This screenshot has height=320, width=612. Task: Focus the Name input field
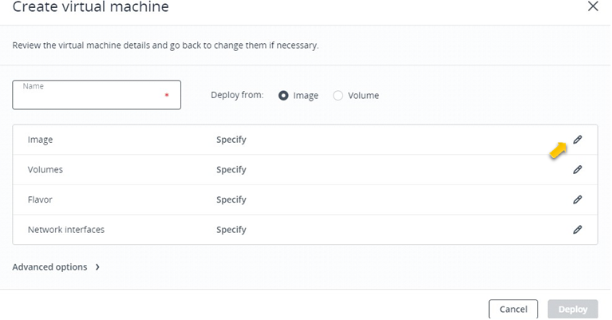pyautogui.click(x=97, y=95)
